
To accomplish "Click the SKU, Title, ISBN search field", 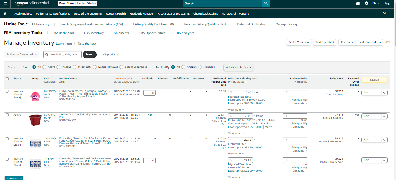I will pyautogui.click(x=62, y=54).
